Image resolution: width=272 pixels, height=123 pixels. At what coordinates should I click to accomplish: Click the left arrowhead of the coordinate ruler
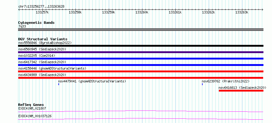(19, 9)
